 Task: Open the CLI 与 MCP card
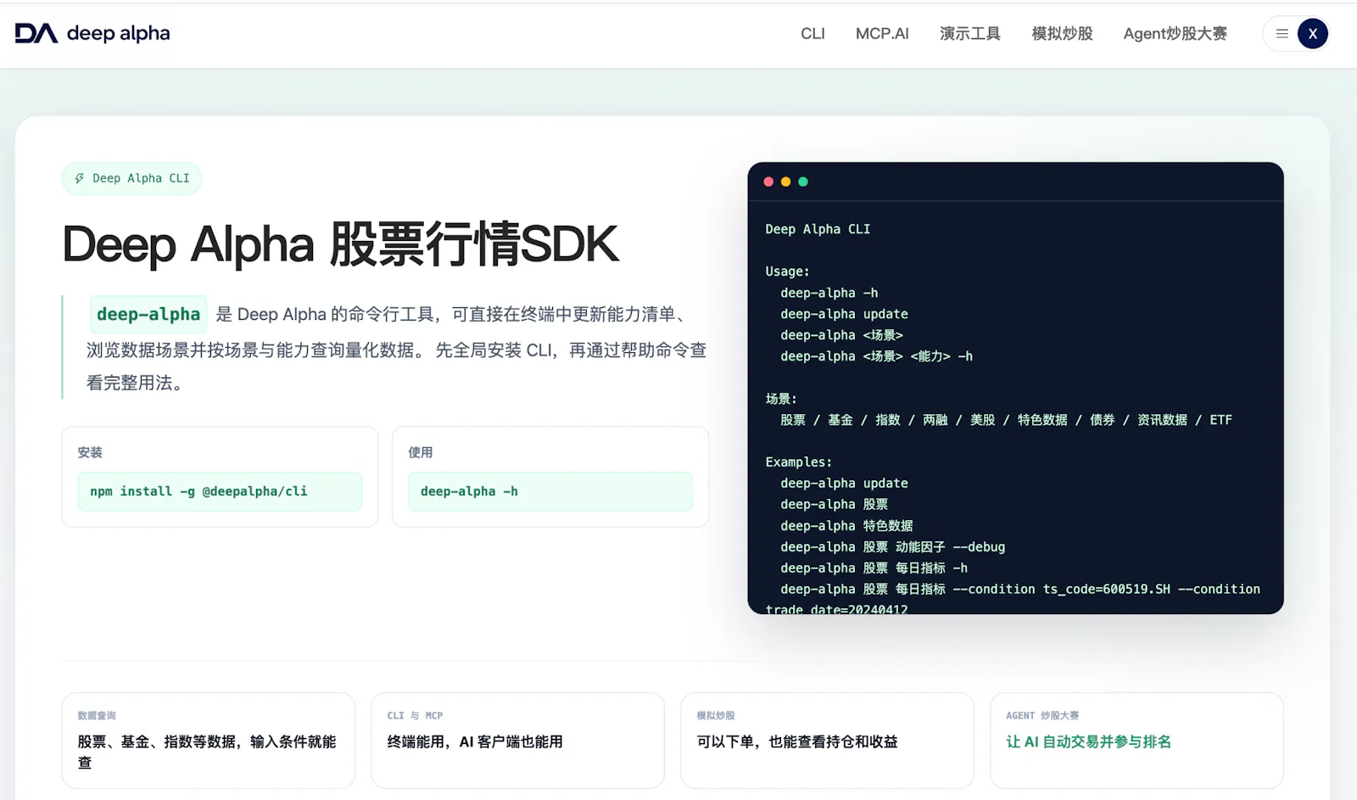tap(517, 741)
